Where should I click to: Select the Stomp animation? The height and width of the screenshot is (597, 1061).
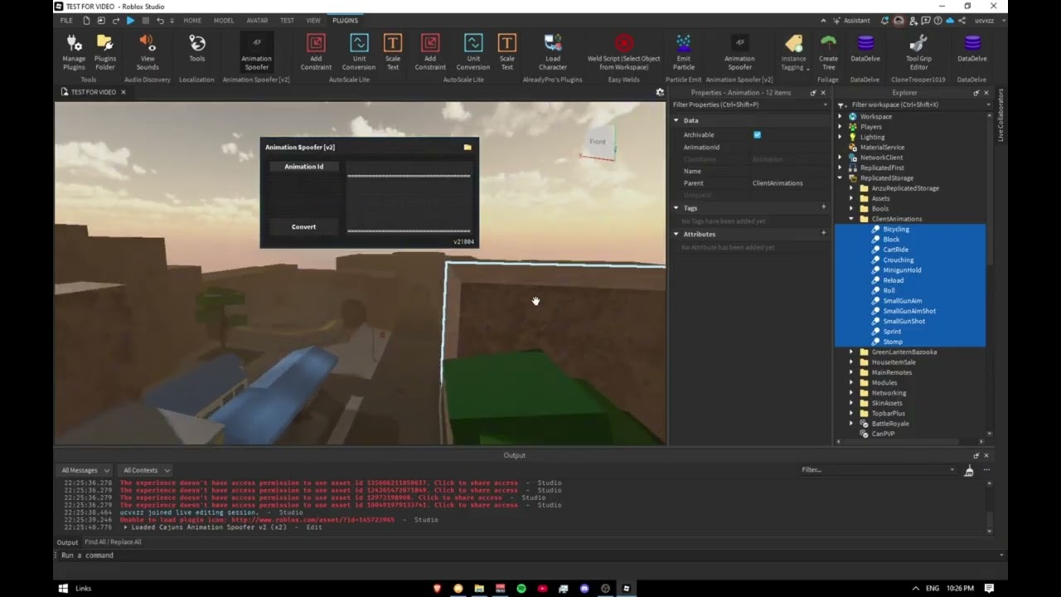click(893, 342)
